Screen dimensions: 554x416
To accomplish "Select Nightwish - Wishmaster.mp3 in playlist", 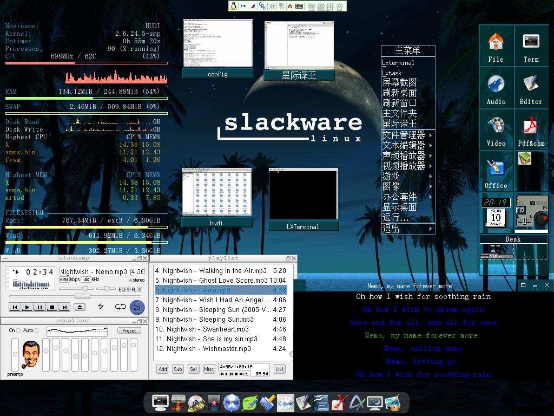I will 221,349.
